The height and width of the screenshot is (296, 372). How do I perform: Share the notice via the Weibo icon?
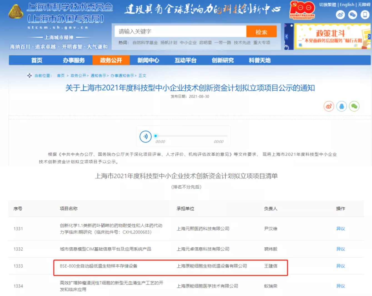pos(329,106)
